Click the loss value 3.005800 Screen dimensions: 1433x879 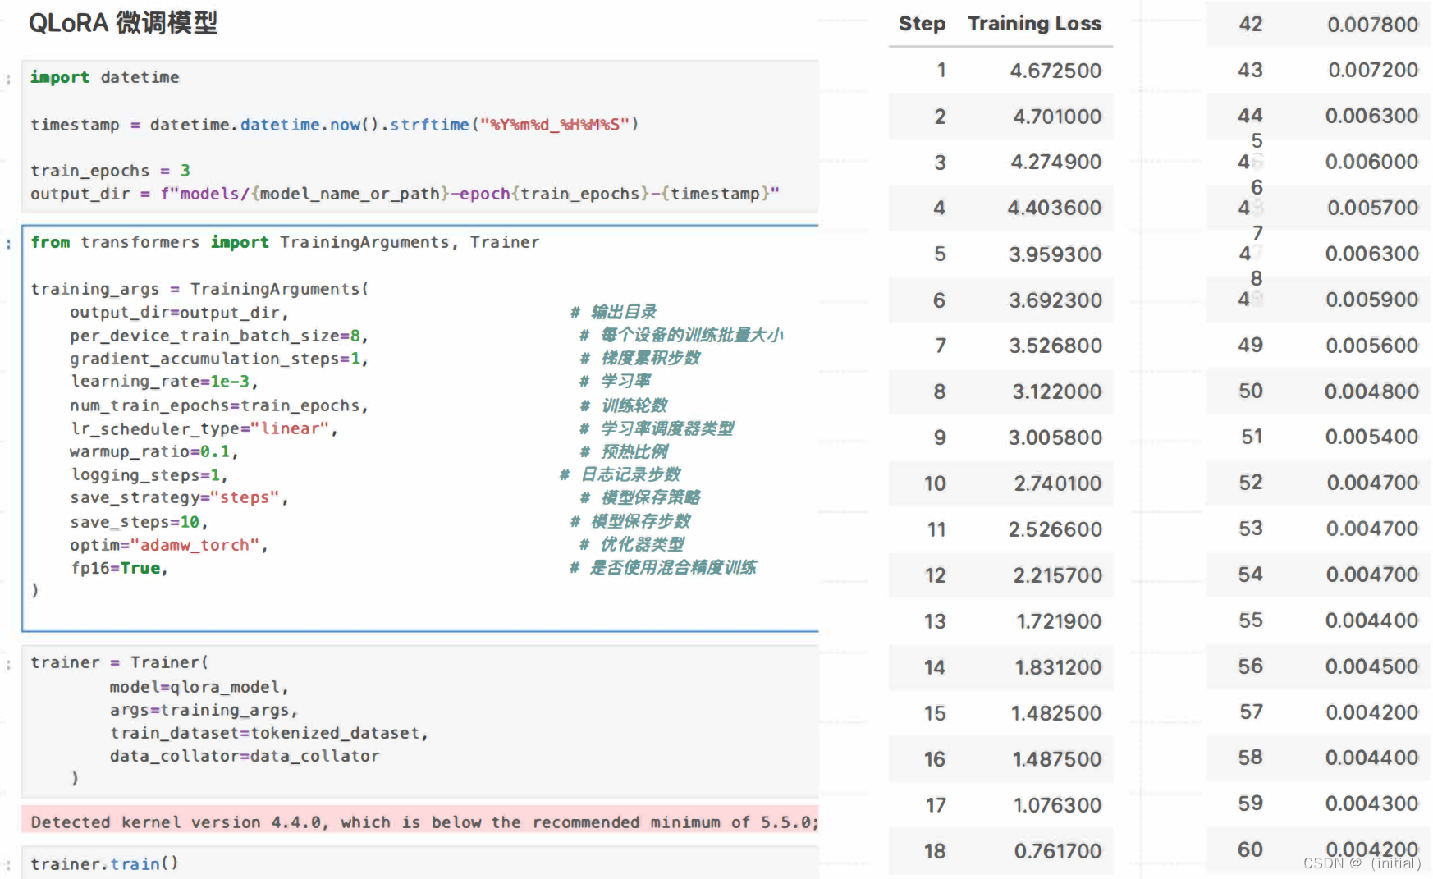point(1055,437)
